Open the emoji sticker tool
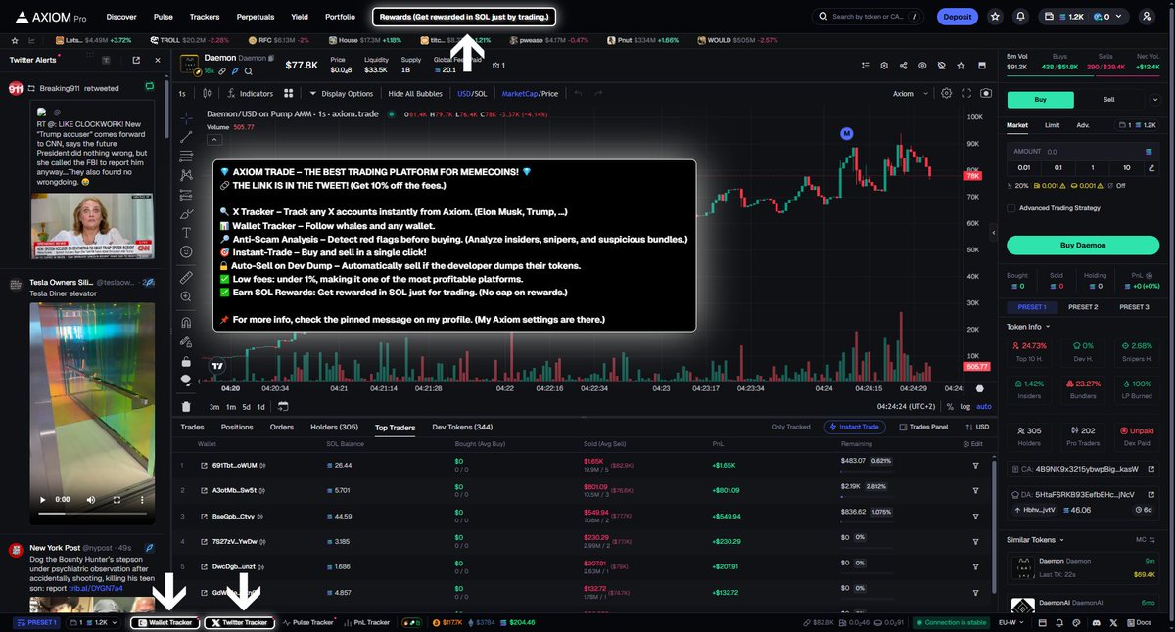Image resolution: width=1175 pixels, height=632 pixels. (x=186, y=251)
